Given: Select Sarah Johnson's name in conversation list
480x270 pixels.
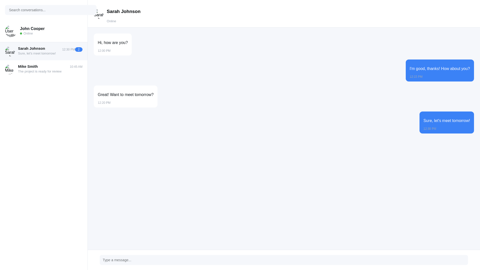Looking at the screenshot, I should click(x=31, y=48).
